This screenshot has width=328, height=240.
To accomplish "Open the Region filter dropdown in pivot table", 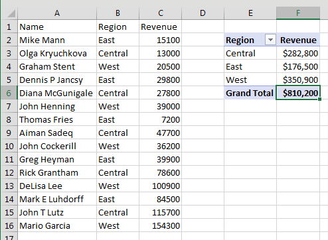I will 270,40.
